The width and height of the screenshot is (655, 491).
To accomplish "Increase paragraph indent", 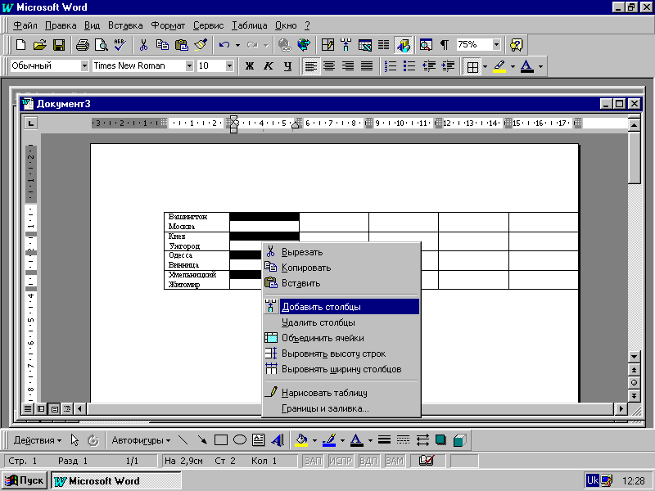I will pyautogui.click(x=448, y=66).
